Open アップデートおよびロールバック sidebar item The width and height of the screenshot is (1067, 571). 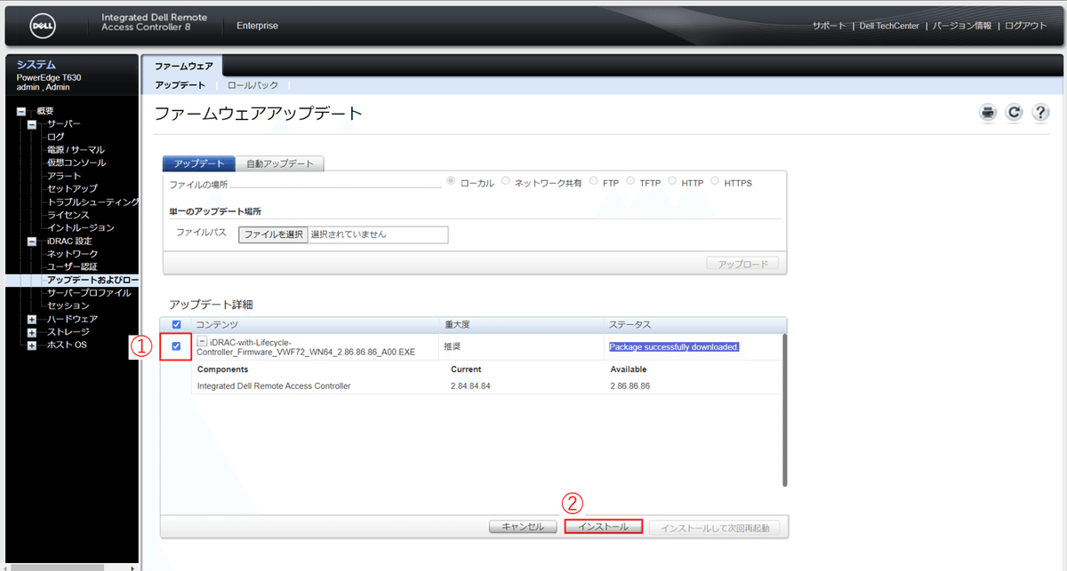(x=93, y=280)
